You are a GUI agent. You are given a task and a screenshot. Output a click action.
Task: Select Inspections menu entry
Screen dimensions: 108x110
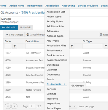(x=53, y=103)
